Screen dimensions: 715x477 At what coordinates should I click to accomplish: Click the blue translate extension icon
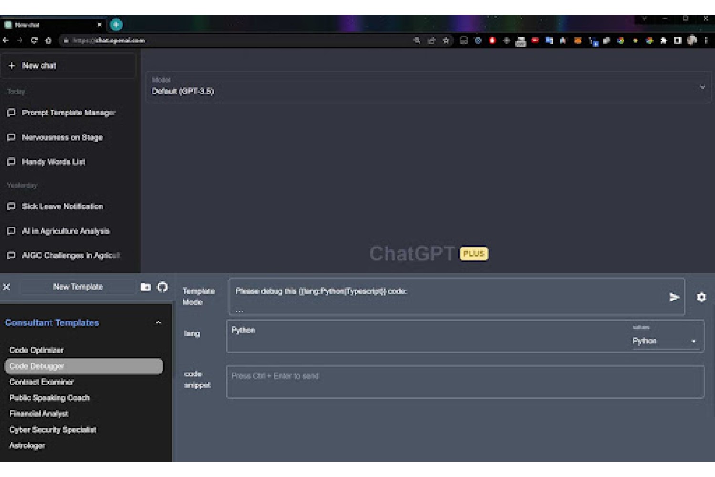549,41
